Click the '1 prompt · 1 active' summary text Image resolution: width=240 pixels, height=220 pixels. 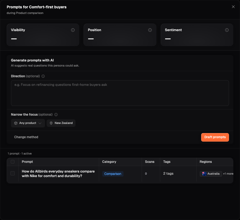point(20,154)
